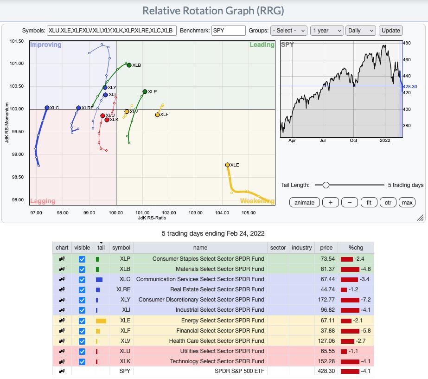The height and width of the screenshot is (379, 428).
Task: Sort table by price column header
Action: pos(326,248)
